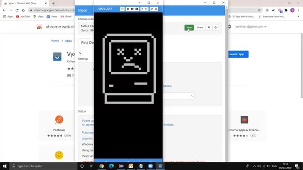This screenshot has width=303, height=170.
Task: Open the Home breadcrumb link
Action: pyautogui.click(x=55, y=41)
